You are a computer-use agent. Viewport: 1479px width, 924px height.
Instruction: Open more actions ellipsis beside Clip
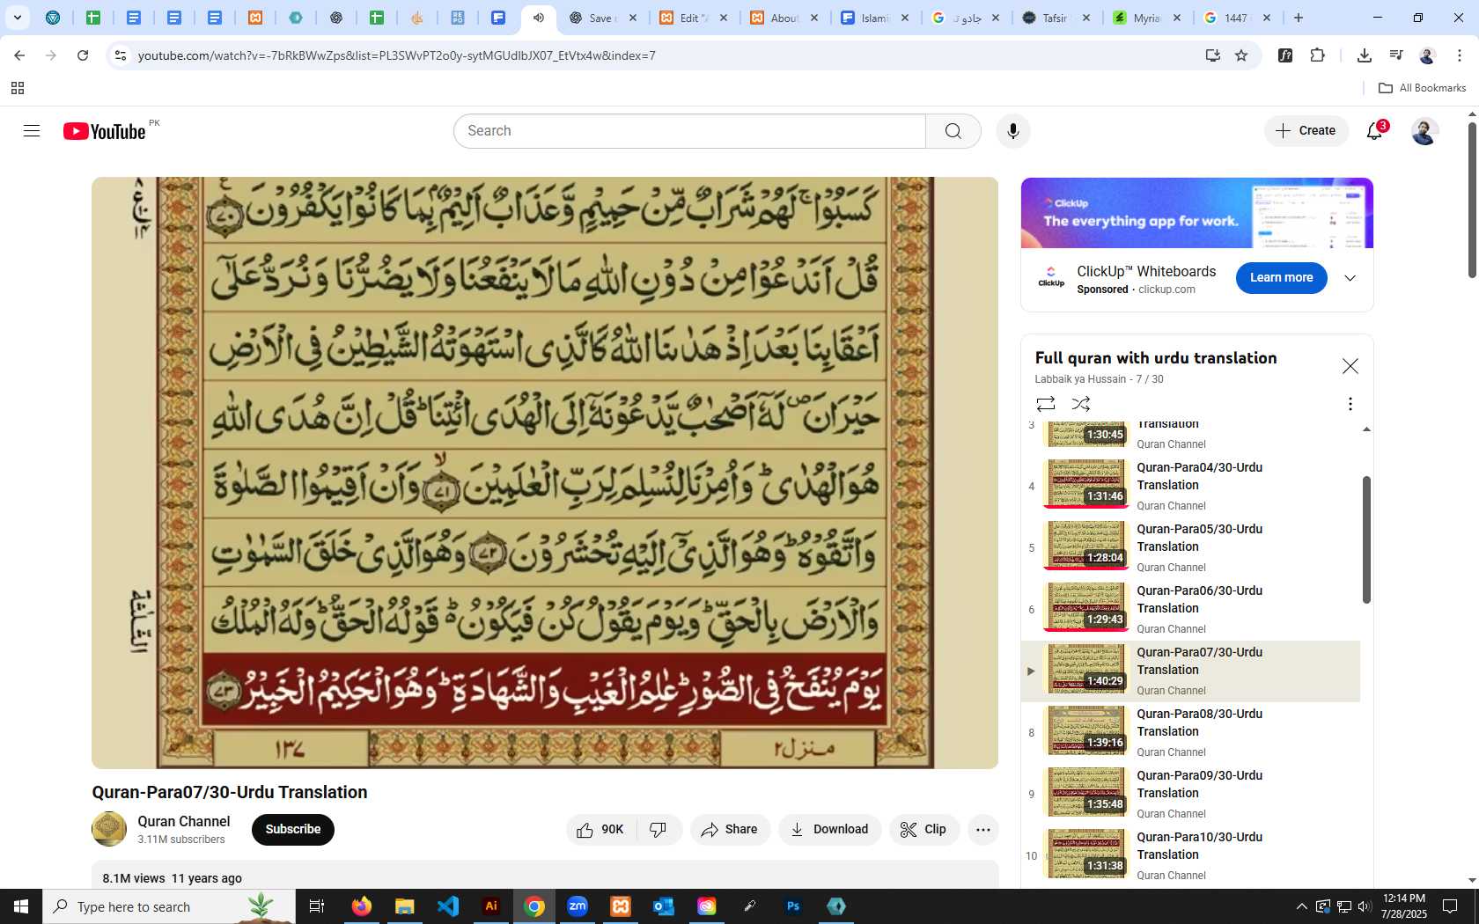pyautogui.click(x=983, y=830)
